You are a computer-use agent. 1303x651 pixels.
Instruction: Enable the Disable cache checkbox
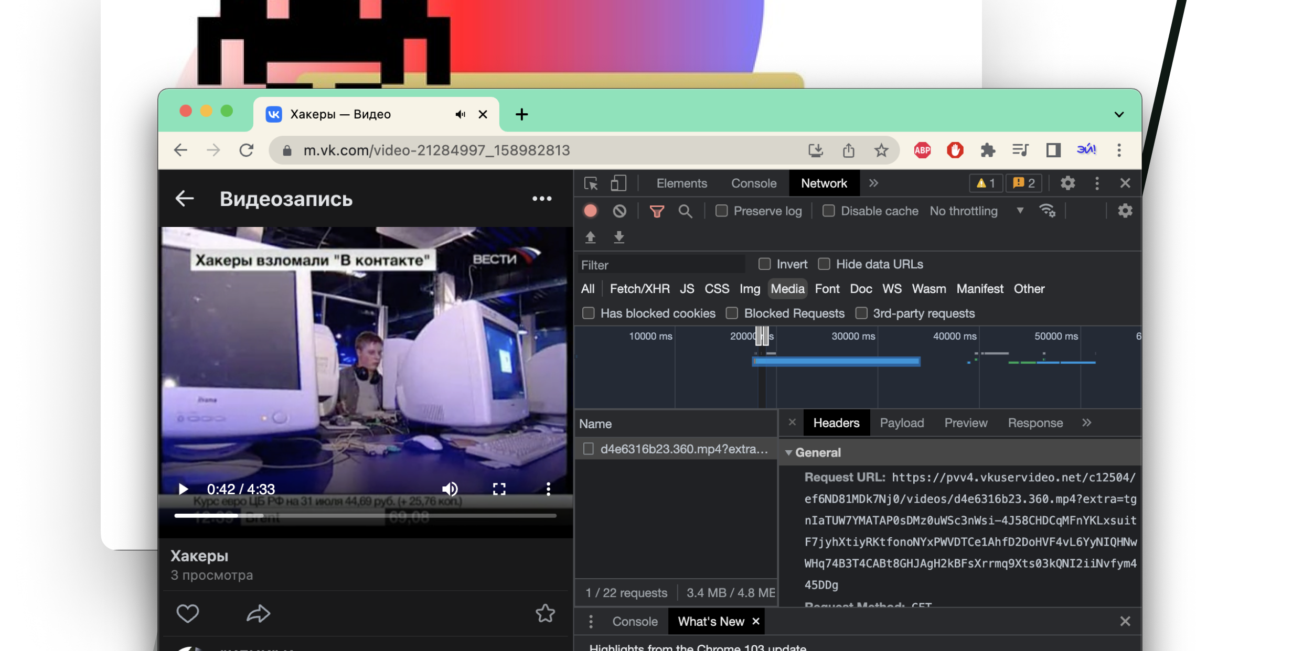[829, 211]
